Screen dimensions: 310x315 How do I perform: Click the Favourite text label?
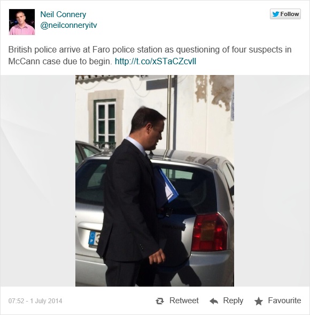284,301
